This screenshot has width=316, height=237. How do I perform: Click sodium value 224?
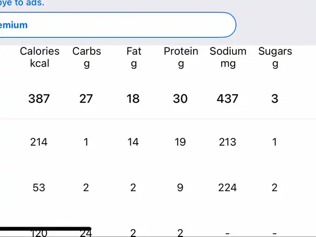(x=228, y=188)
